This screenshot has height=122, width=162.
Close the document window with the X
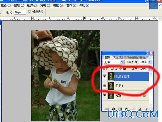[160, 5]
